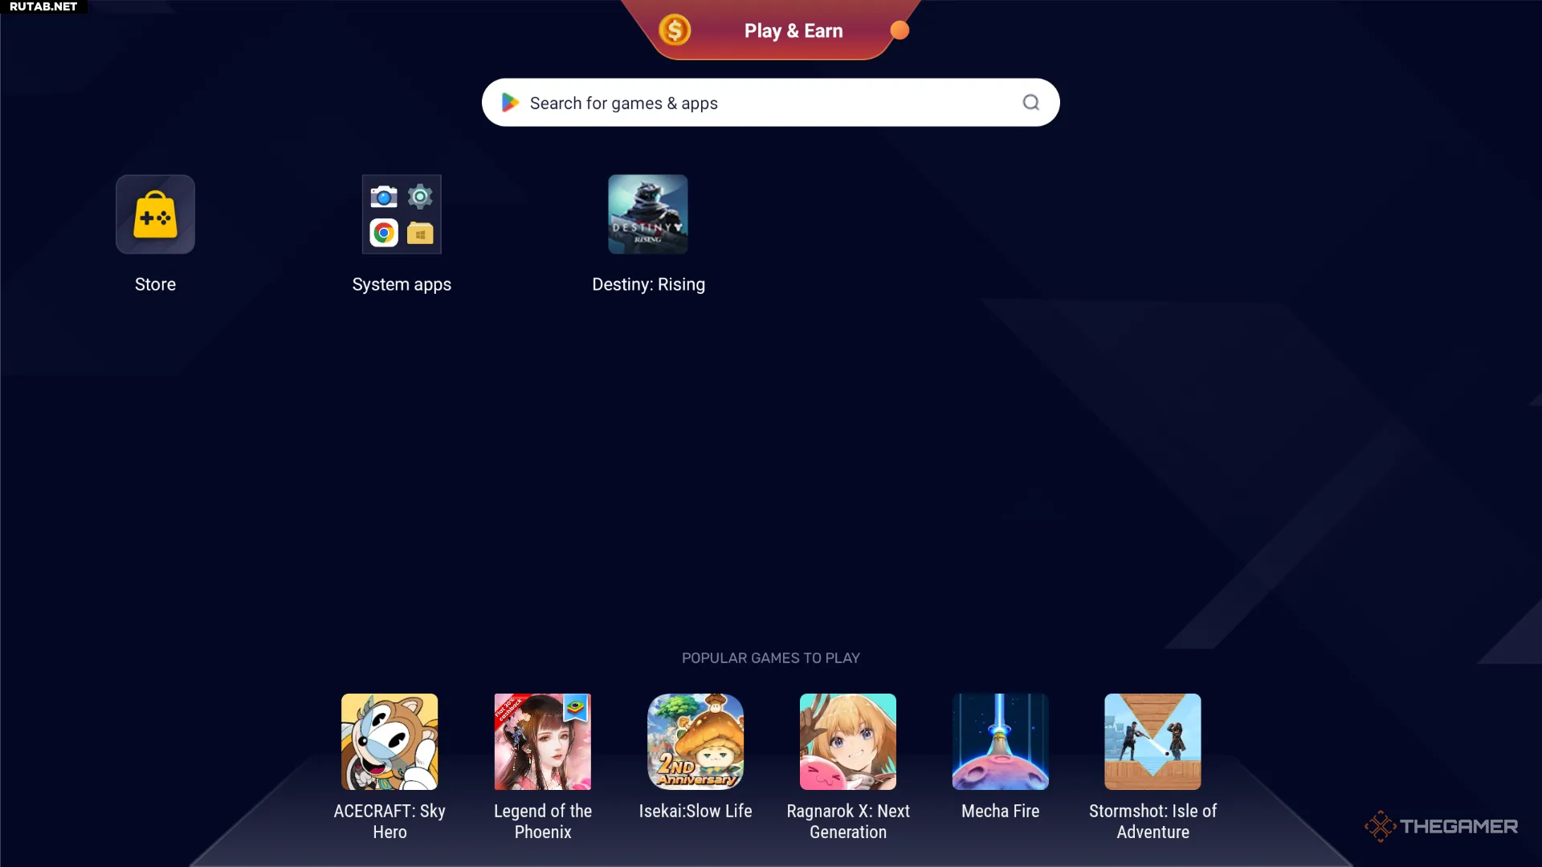Click the Play & Earn banner tab
1542x867 pixels.
click(x=771, y=30)
